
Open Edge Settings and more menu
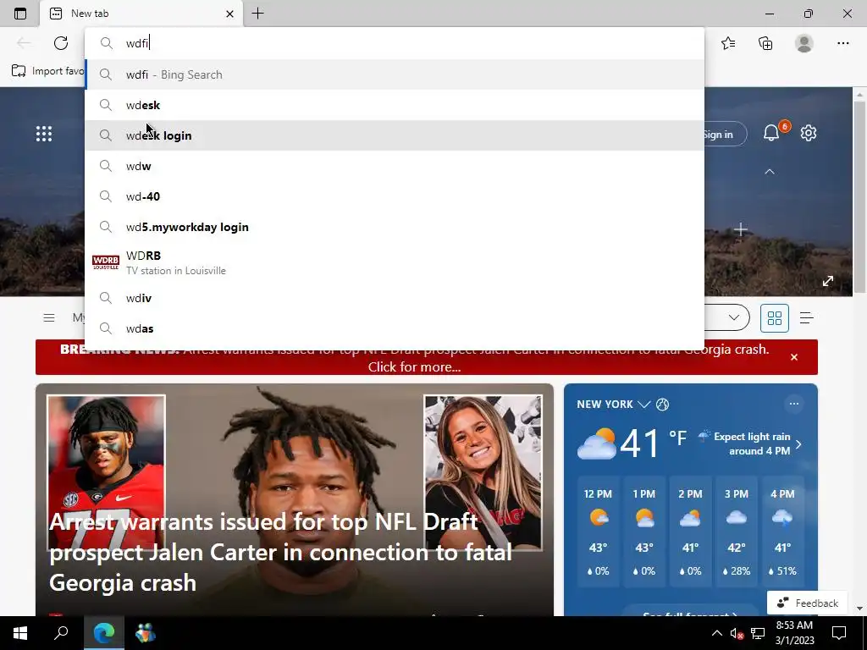pyautogui.click(x=842, y=43)
